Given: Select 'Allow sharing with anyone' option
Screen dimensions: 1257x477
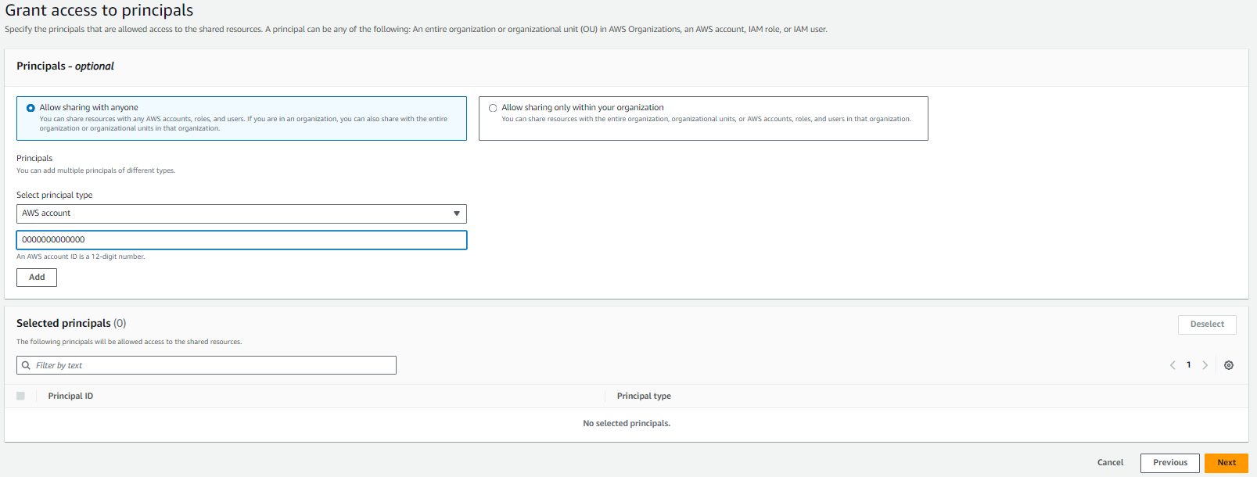Looking at the screenshot, I should 31,108.
